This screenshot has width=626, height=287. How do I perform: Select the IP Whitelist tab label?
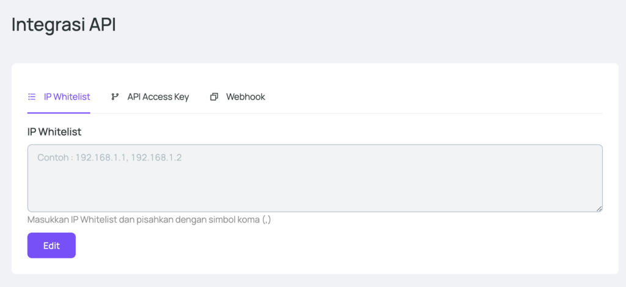point(67,96)
